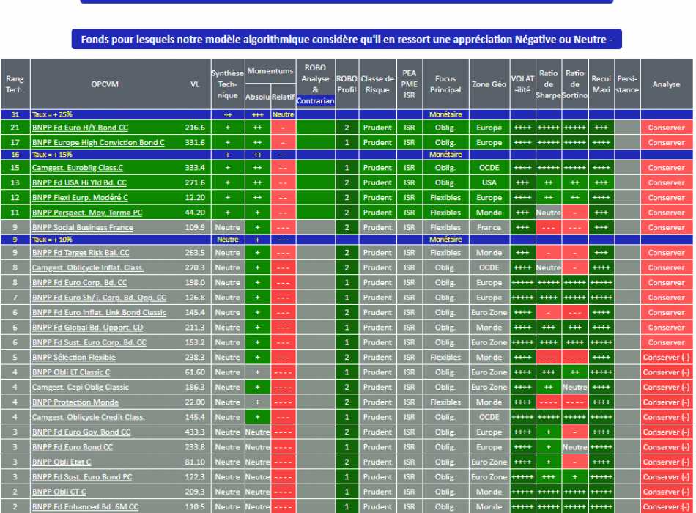Open the BNPP Sélection Flexible fund link
696x513 pixels.
tap(74, 358)
